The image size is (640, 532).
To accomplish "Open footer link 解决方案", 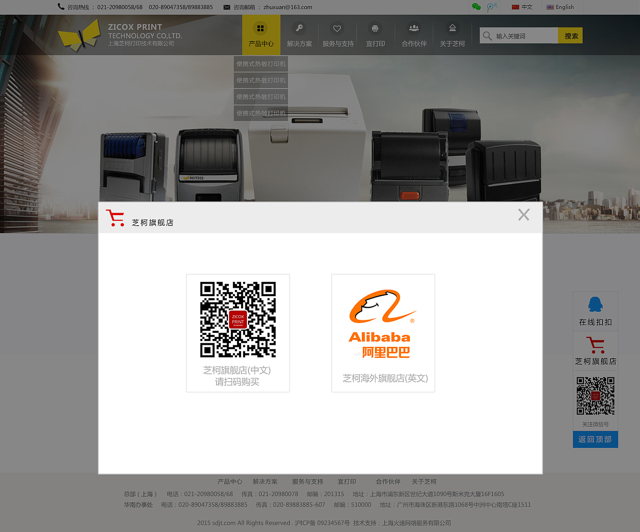I will click(265, 481).
